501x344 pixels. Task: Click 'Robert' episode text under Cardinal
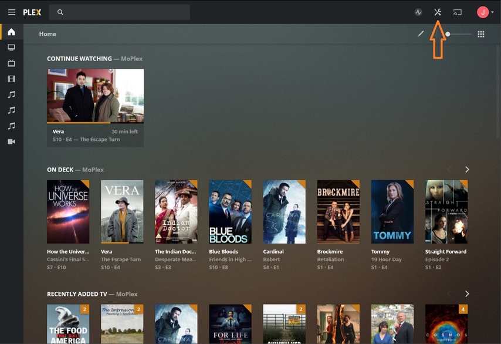pyautogui.click(x=271, y=259)
